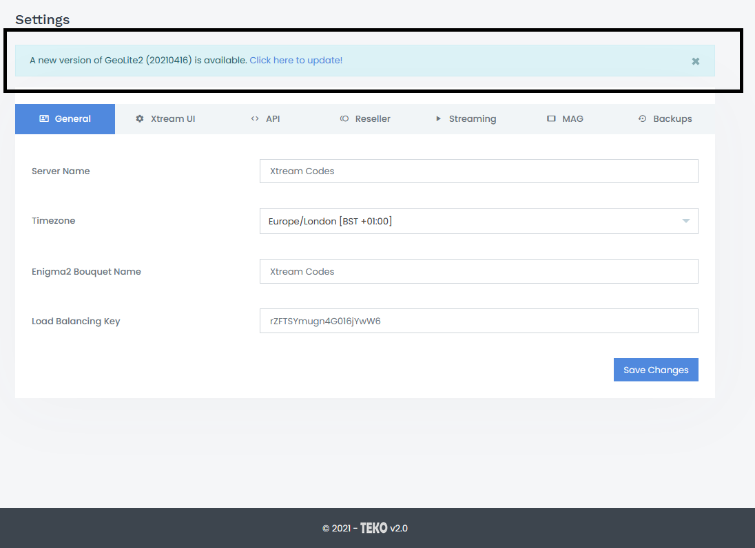
Task: Click into the Enigma2 Bouquet Name field
Action: 479,271
